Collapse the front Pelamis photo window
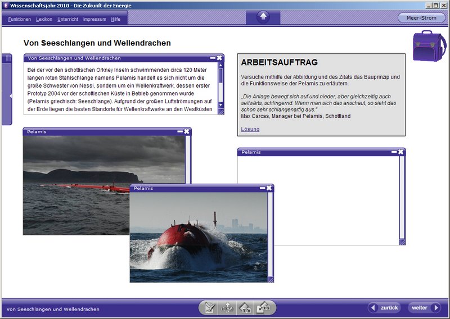 (x=262, y=188)
